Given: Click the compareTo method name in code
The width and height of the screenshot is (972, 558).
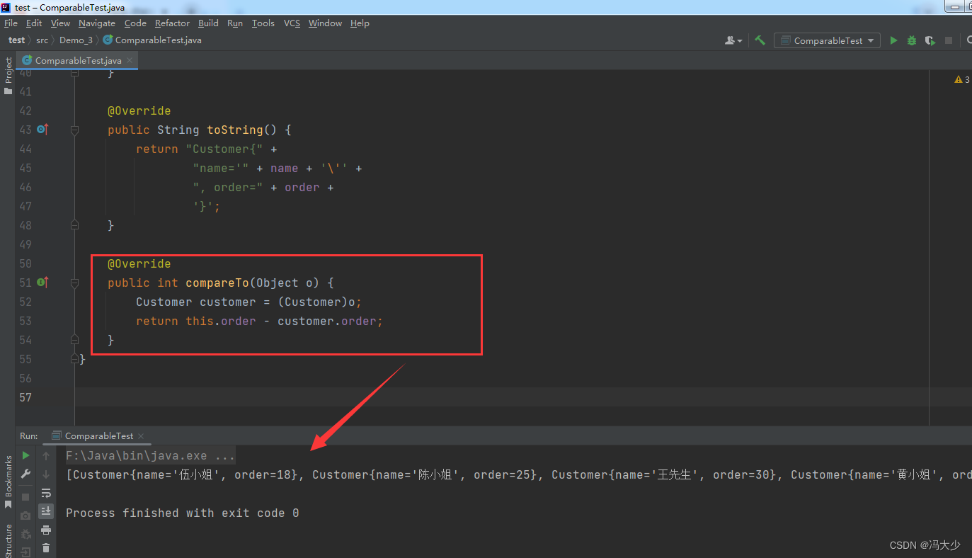Looking at the screenshot, I should click(217, 283).
